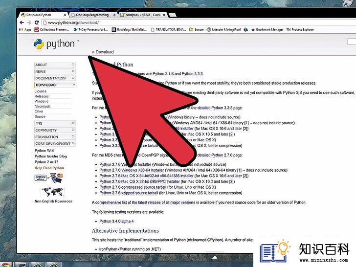Viewport: 356px width, 267px height.
Task: Close the Download Python tab
Action: click(65, 15)
